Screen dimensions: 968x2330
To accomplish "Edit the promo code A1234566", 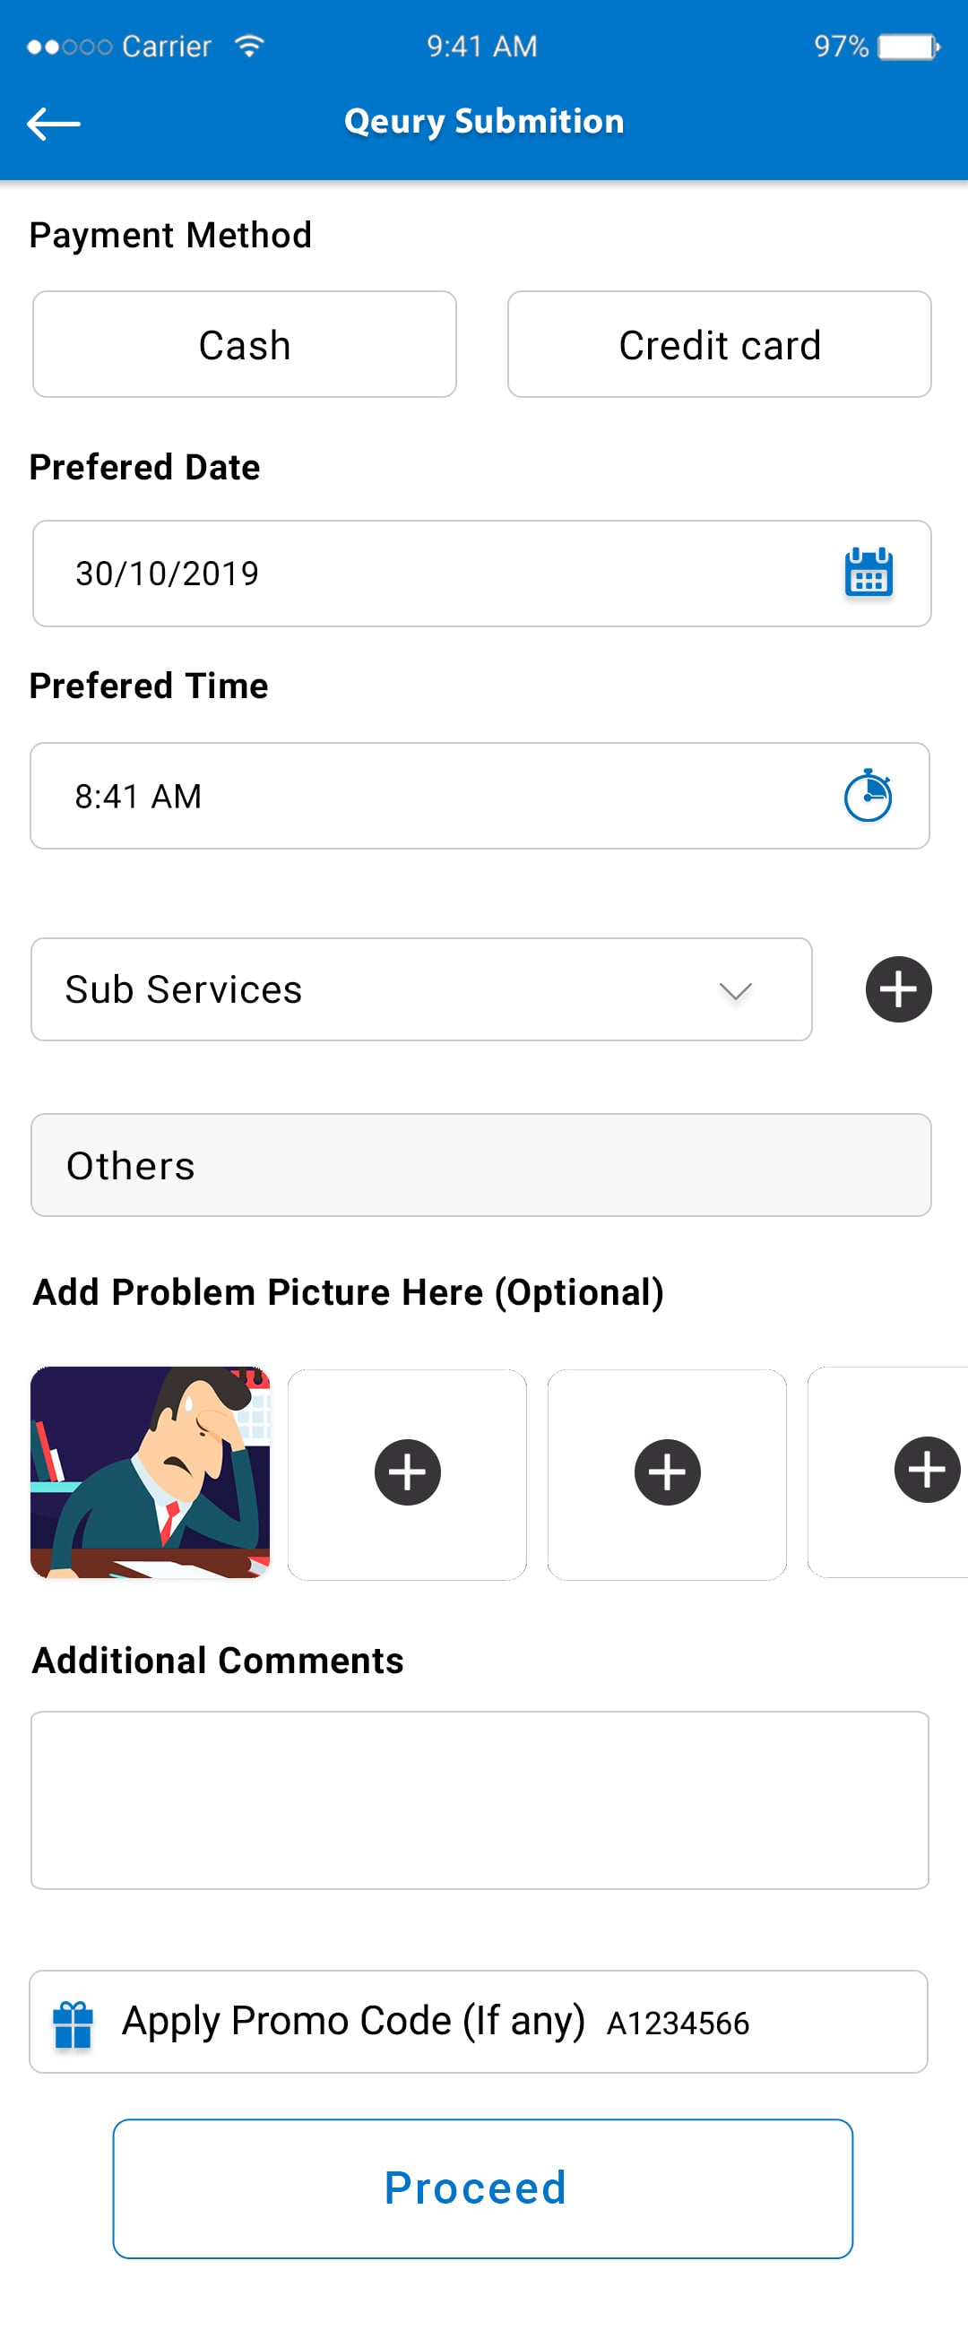I will [678, 2024].
